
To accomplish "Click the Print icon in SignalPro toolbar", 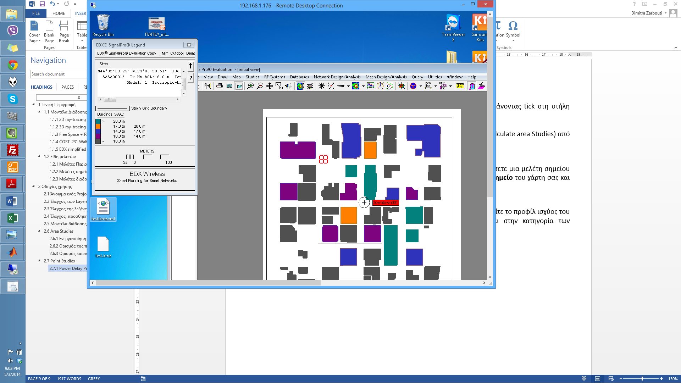I will [220, 86].
